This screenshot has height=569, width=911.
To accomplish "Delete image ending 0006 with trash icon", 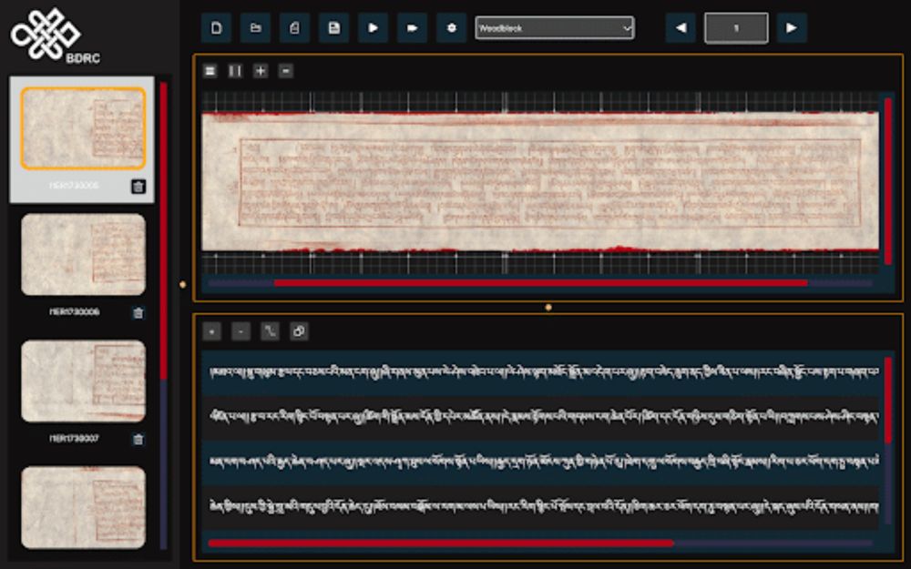I will (138, 313).
